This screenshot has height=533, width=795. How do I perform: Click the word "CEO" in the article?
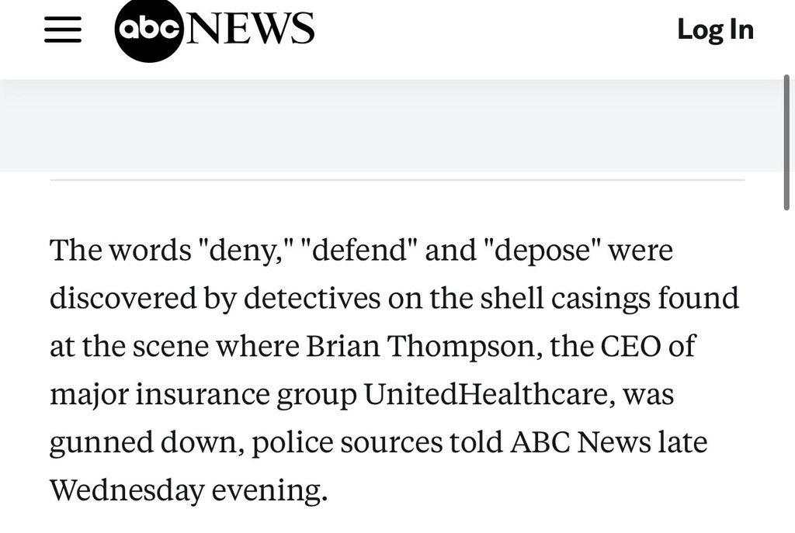(630, 346)
